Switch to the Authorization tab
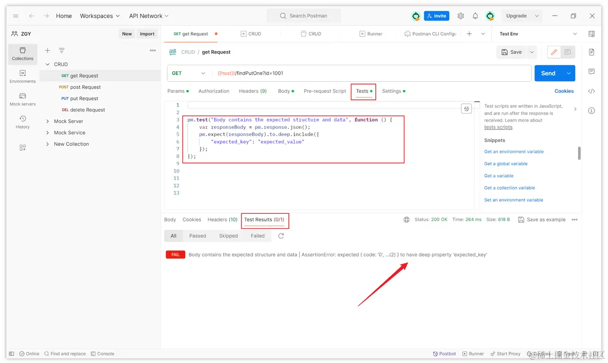The height and width of the screenshot is (363, 608). [x=214, y=91]
